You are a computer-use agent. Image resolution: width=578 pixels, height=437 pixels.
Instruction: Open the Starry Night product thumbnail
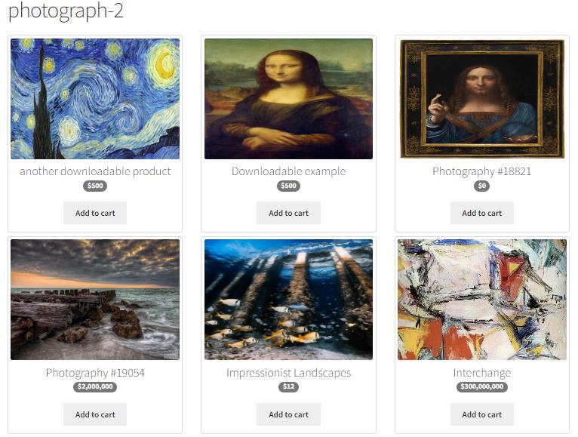(95, 99)
